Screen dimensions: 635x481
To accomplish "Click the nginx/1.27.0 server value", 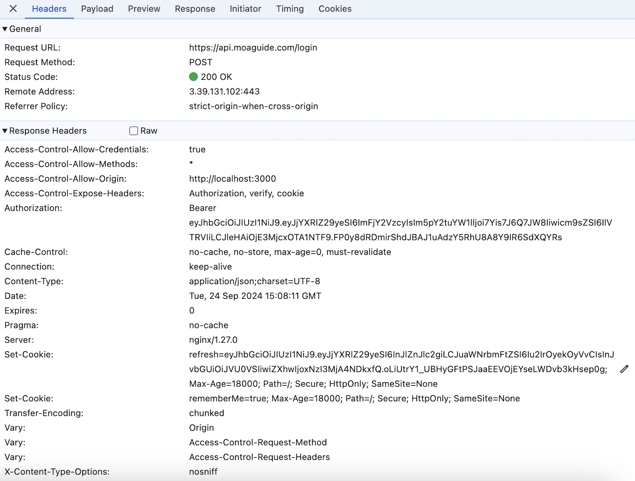I will pos(213,340).
